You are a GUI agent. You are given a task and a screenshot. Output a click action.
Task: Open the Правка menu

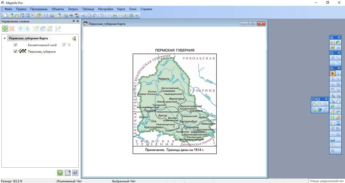[21, 9]
